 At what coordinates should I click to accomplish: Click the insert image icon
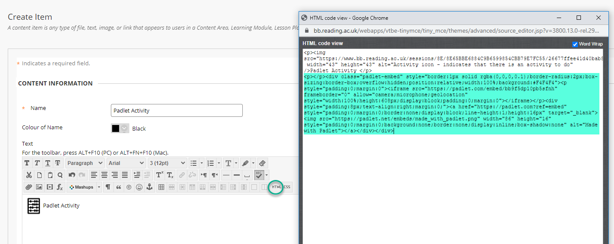click(39, 187)
